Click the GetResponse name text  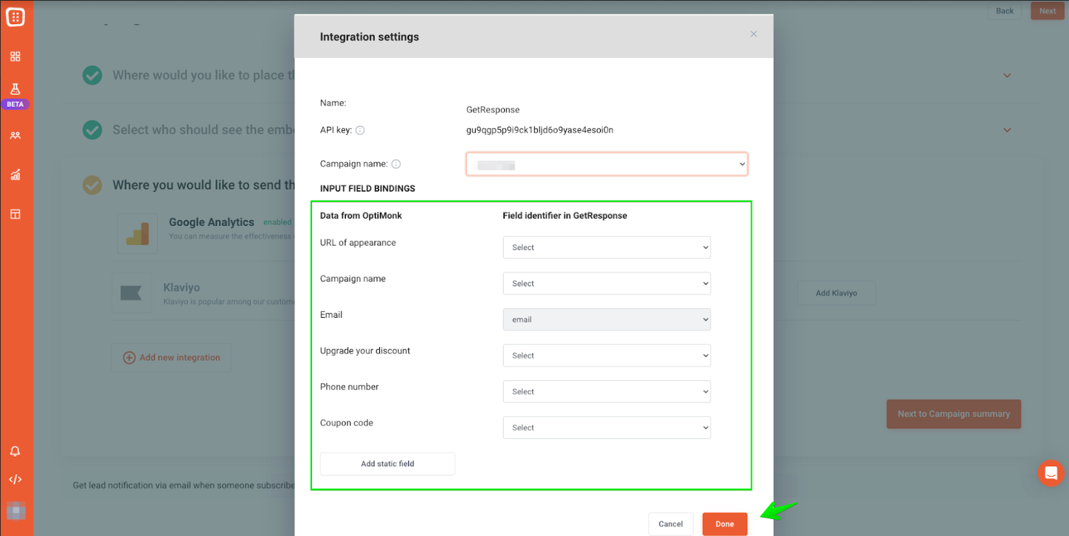pyautogui.click(x=493, y=110)
